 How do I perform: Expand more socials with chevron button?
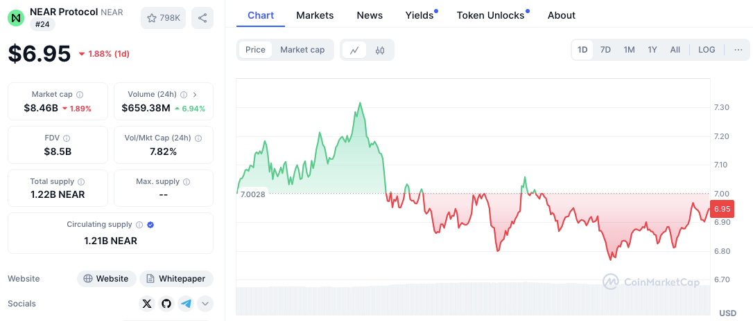click(x=205, y=303)
